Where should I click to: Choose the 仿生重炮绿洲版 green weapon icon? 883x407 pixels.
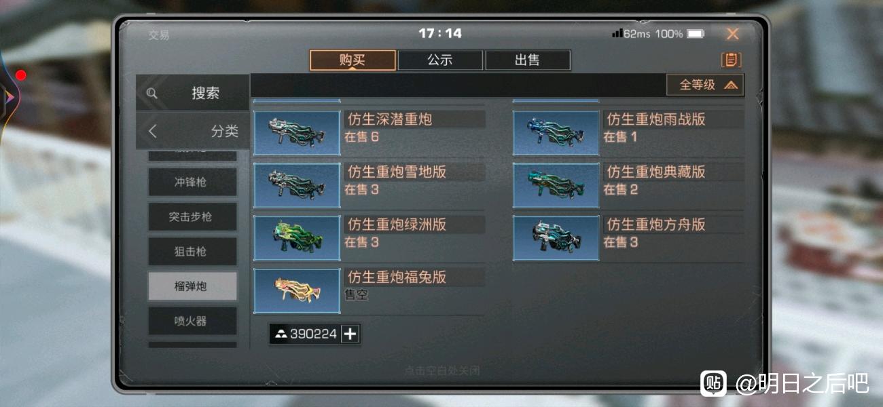tap(297, 238)
